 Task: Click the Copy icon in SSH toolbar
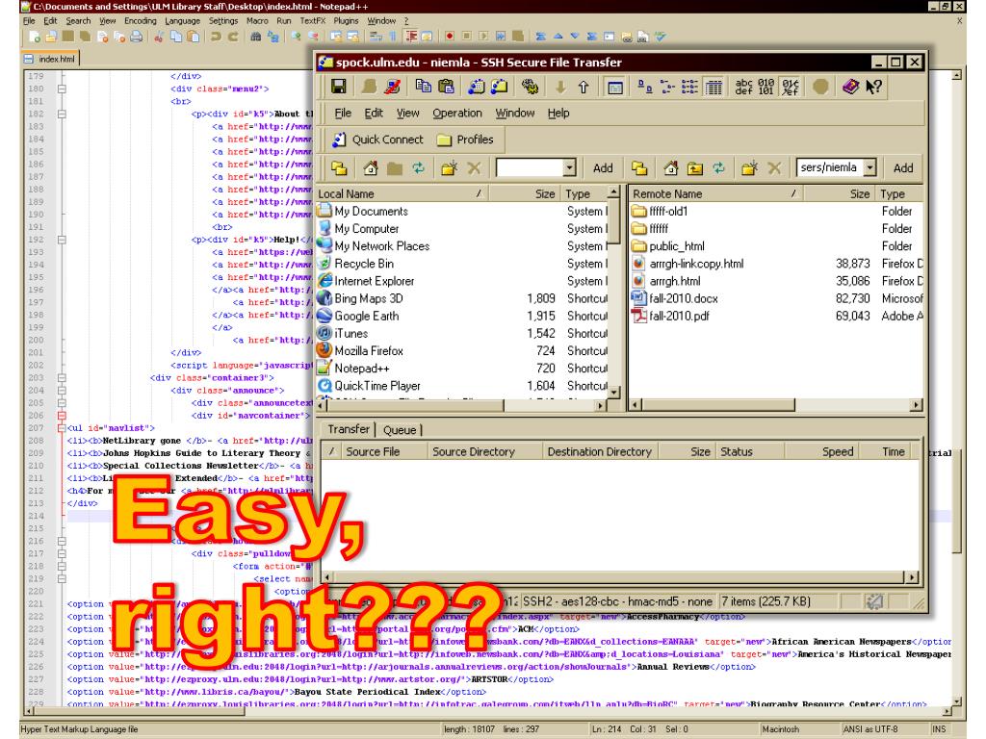(x=424, y=86)
